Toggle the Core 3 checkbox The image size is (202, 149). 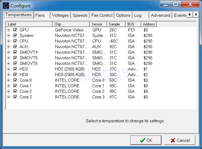coord(15,97)
